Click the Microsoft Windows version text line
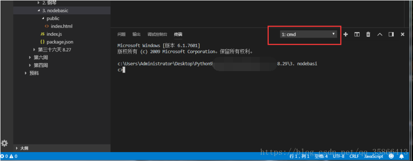Image resolution: width=413 pixels, height=161 pixels. pyautogui.click(x=159, y=46)
